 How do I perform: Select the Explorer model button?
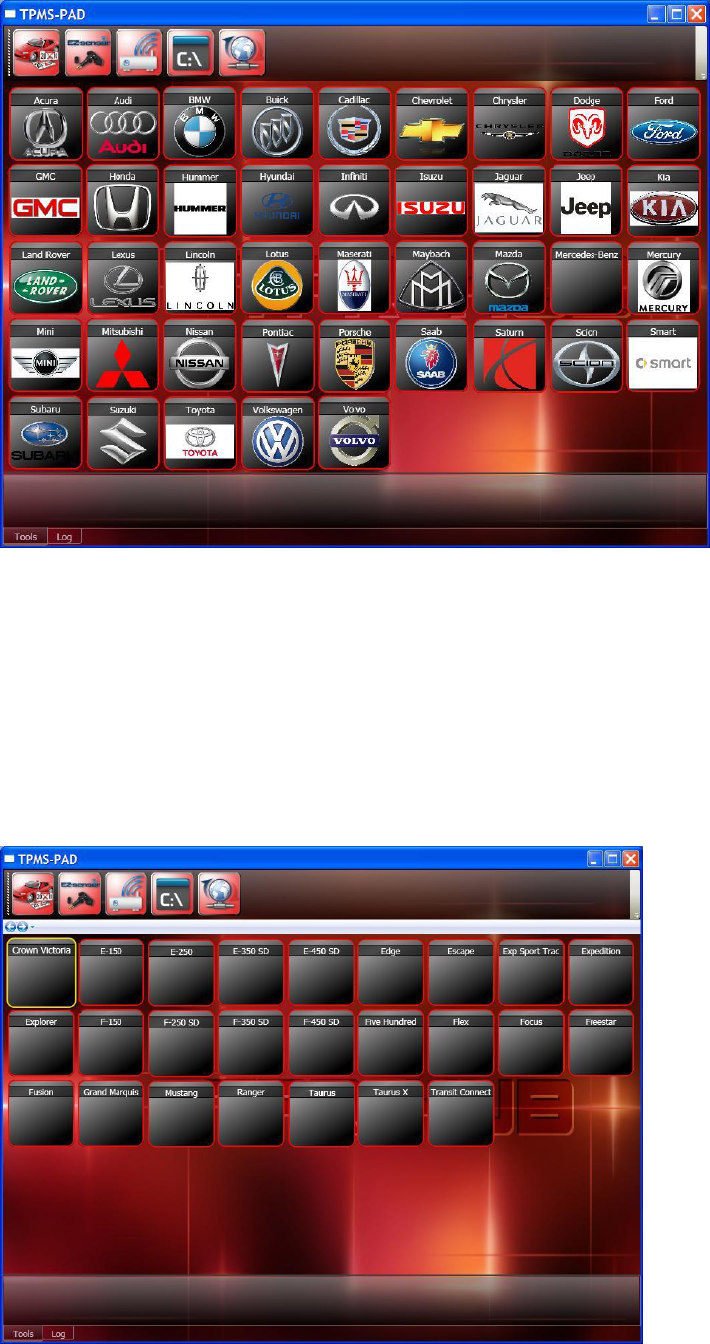click(41, 1043)
